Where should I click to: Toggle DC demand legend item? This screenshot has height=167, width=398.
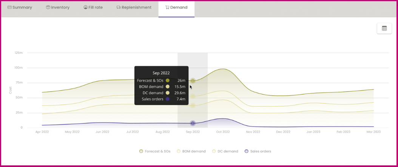(225, 151)
